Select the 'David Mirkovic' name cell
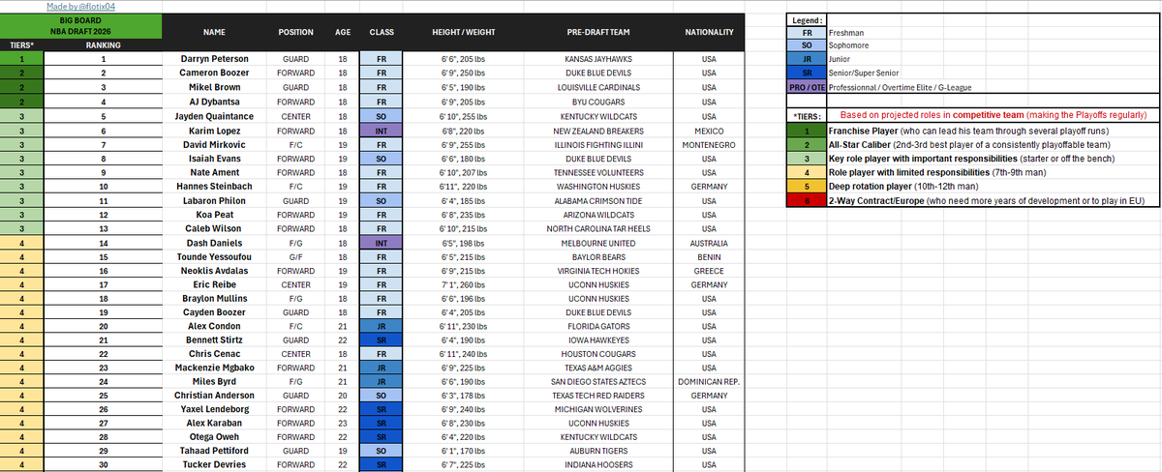 coord(215,144)
